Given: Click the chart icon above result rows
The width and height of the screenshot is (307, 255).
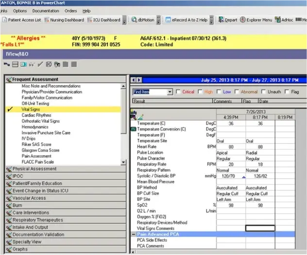Looking at the screenshot, I should (x=140, y=117).
